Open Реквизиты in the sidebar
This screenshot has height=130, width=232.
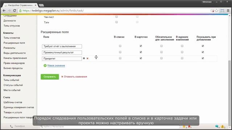(9, 48)
